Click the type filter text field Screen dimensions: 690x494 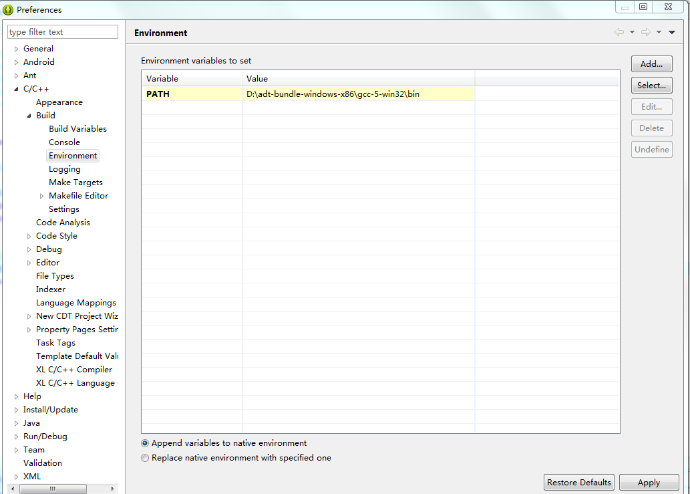(x=63, y=31)
